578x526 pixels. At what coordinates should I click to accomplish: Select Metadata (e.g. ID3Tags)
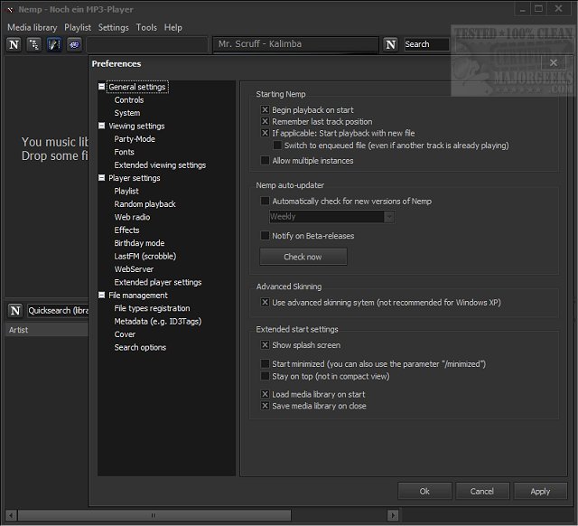pos(158,321)
